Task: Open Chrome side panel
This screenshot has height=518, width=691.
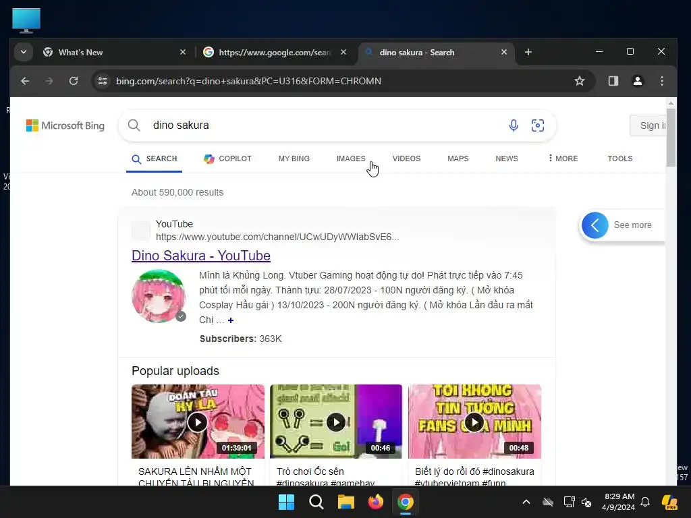Action: coord(613,81)
